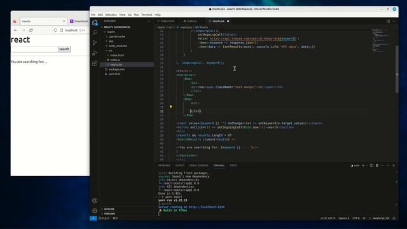Open package.json in the file explorer
Image resolution: width=407 pixels, height=229 pixels.
pos(116,69)
